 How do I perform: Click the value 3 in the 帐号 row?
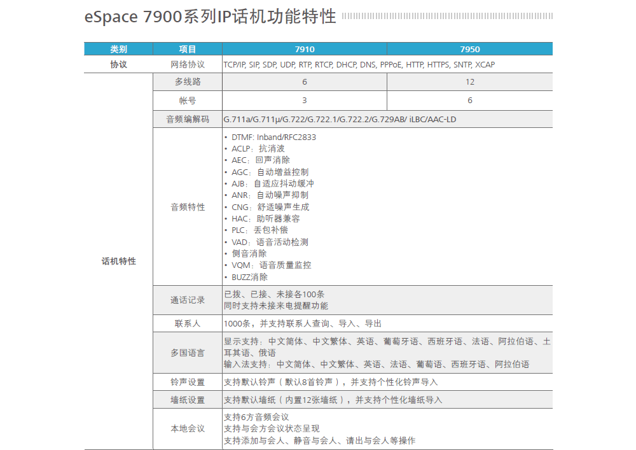pyautogui.click(x=304, y=101)
